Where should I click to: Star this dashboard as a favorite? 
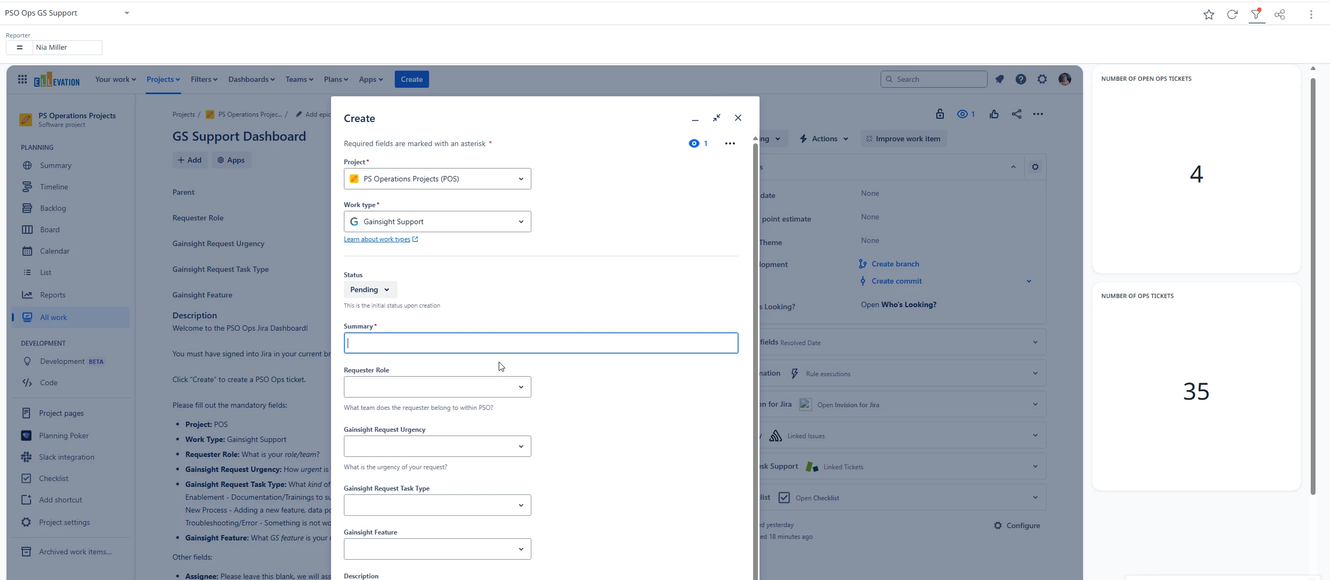(1208, 14)
